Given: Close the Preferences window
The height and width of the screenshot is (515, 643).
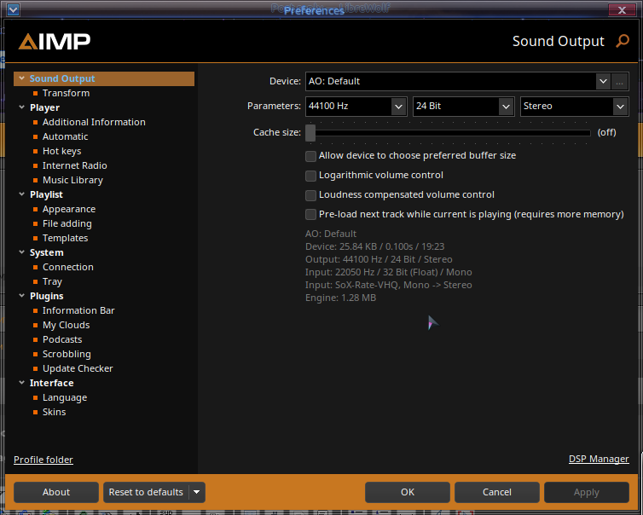Looking at the screenshot, I should click(619, 9).
